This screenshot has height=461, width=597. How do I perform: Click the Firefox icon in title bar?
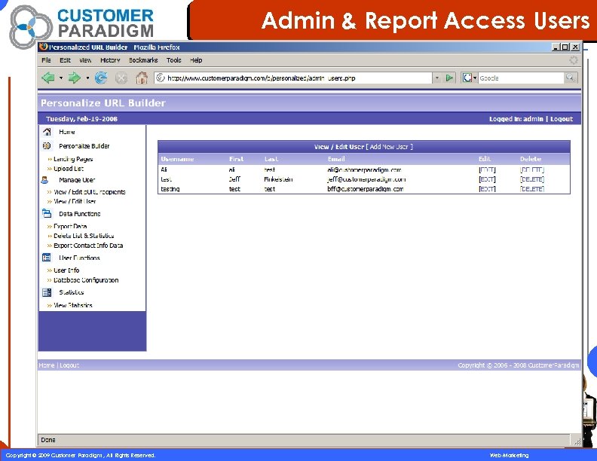click(x=44, y=47)
